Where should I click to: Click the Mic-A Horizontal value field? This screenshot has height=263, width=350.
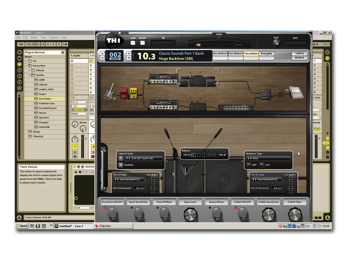(x=139, y=188)
